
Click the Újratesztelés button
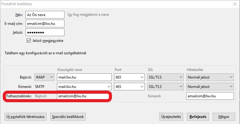tap(172, 117)
